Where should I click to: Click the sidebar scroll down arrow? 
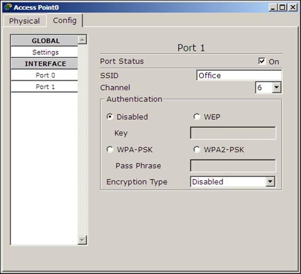click(82, 240)
